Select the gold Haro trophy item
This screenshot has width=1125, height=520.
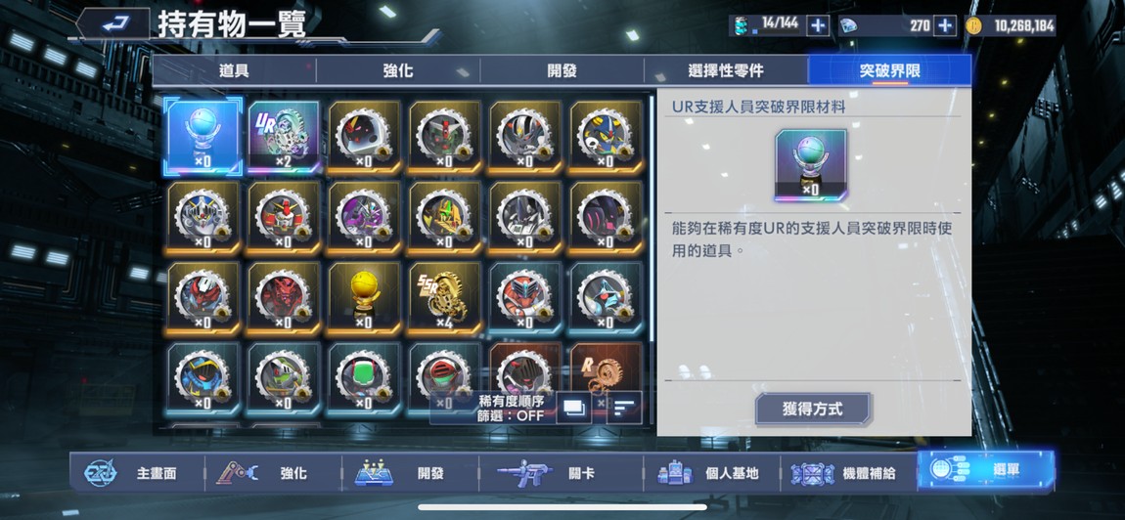[x=365, y=298]
